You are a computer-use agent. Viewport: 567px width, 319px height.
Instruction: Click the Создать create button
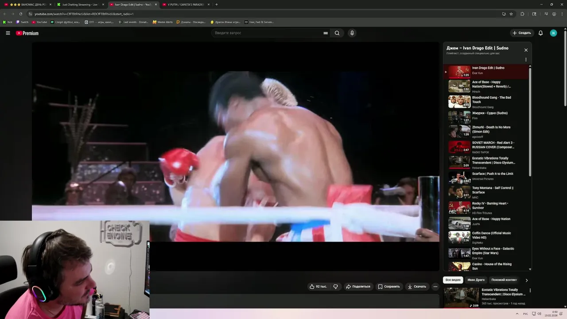click(522, 33)
